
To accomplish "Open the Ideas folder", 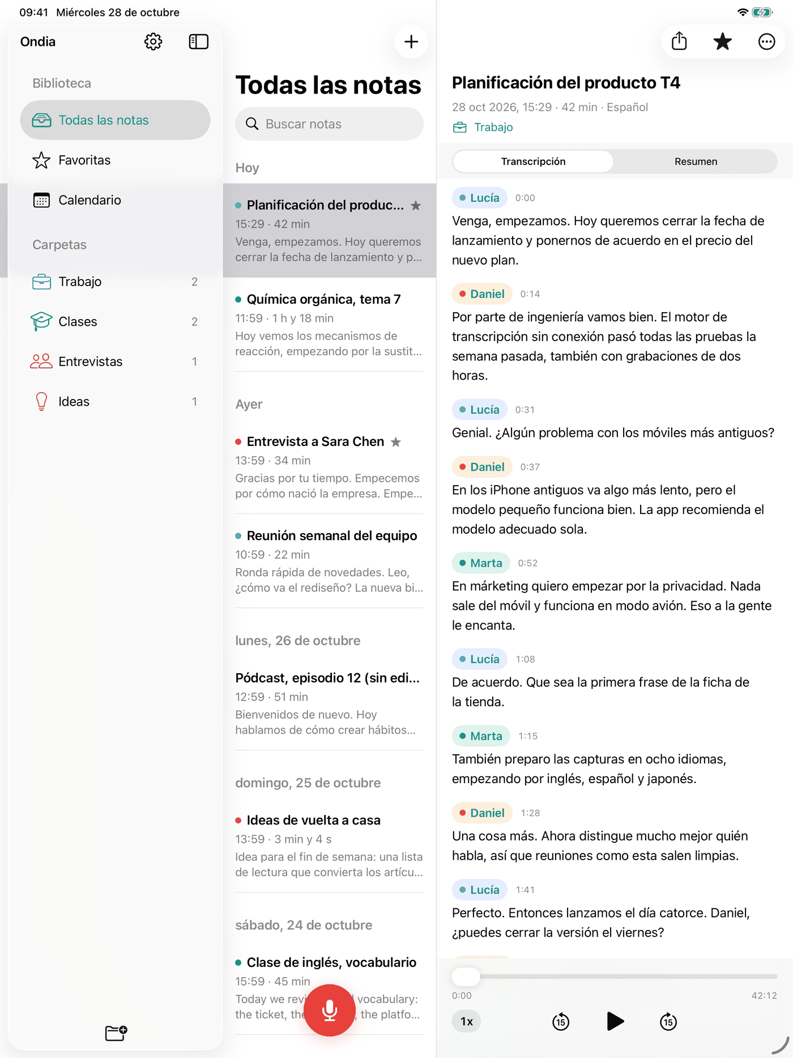I will tap(115, 401).
